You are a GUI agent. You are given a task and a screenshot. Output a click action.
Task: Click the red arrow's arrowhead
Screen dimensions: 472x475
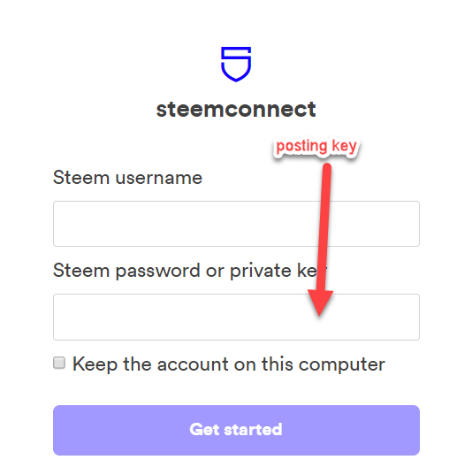click(x=320, y=303)
